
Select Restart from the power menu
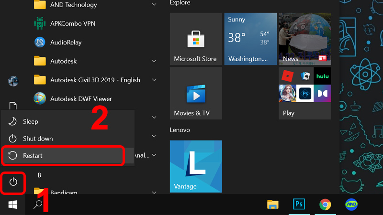68,156
